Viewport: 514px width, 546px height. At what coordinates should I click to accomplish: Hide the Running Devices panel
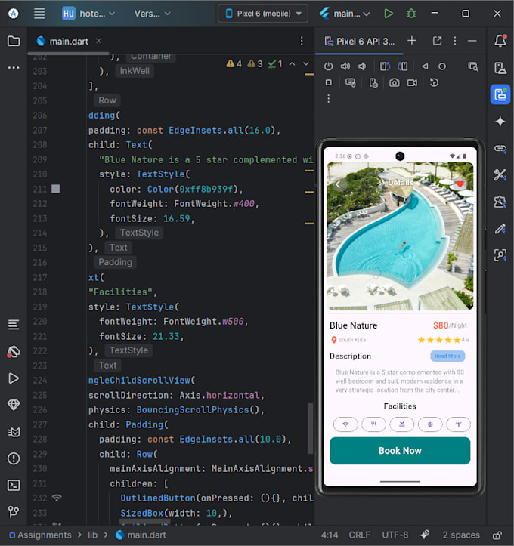pyautogui.click(x=472, y=41)
